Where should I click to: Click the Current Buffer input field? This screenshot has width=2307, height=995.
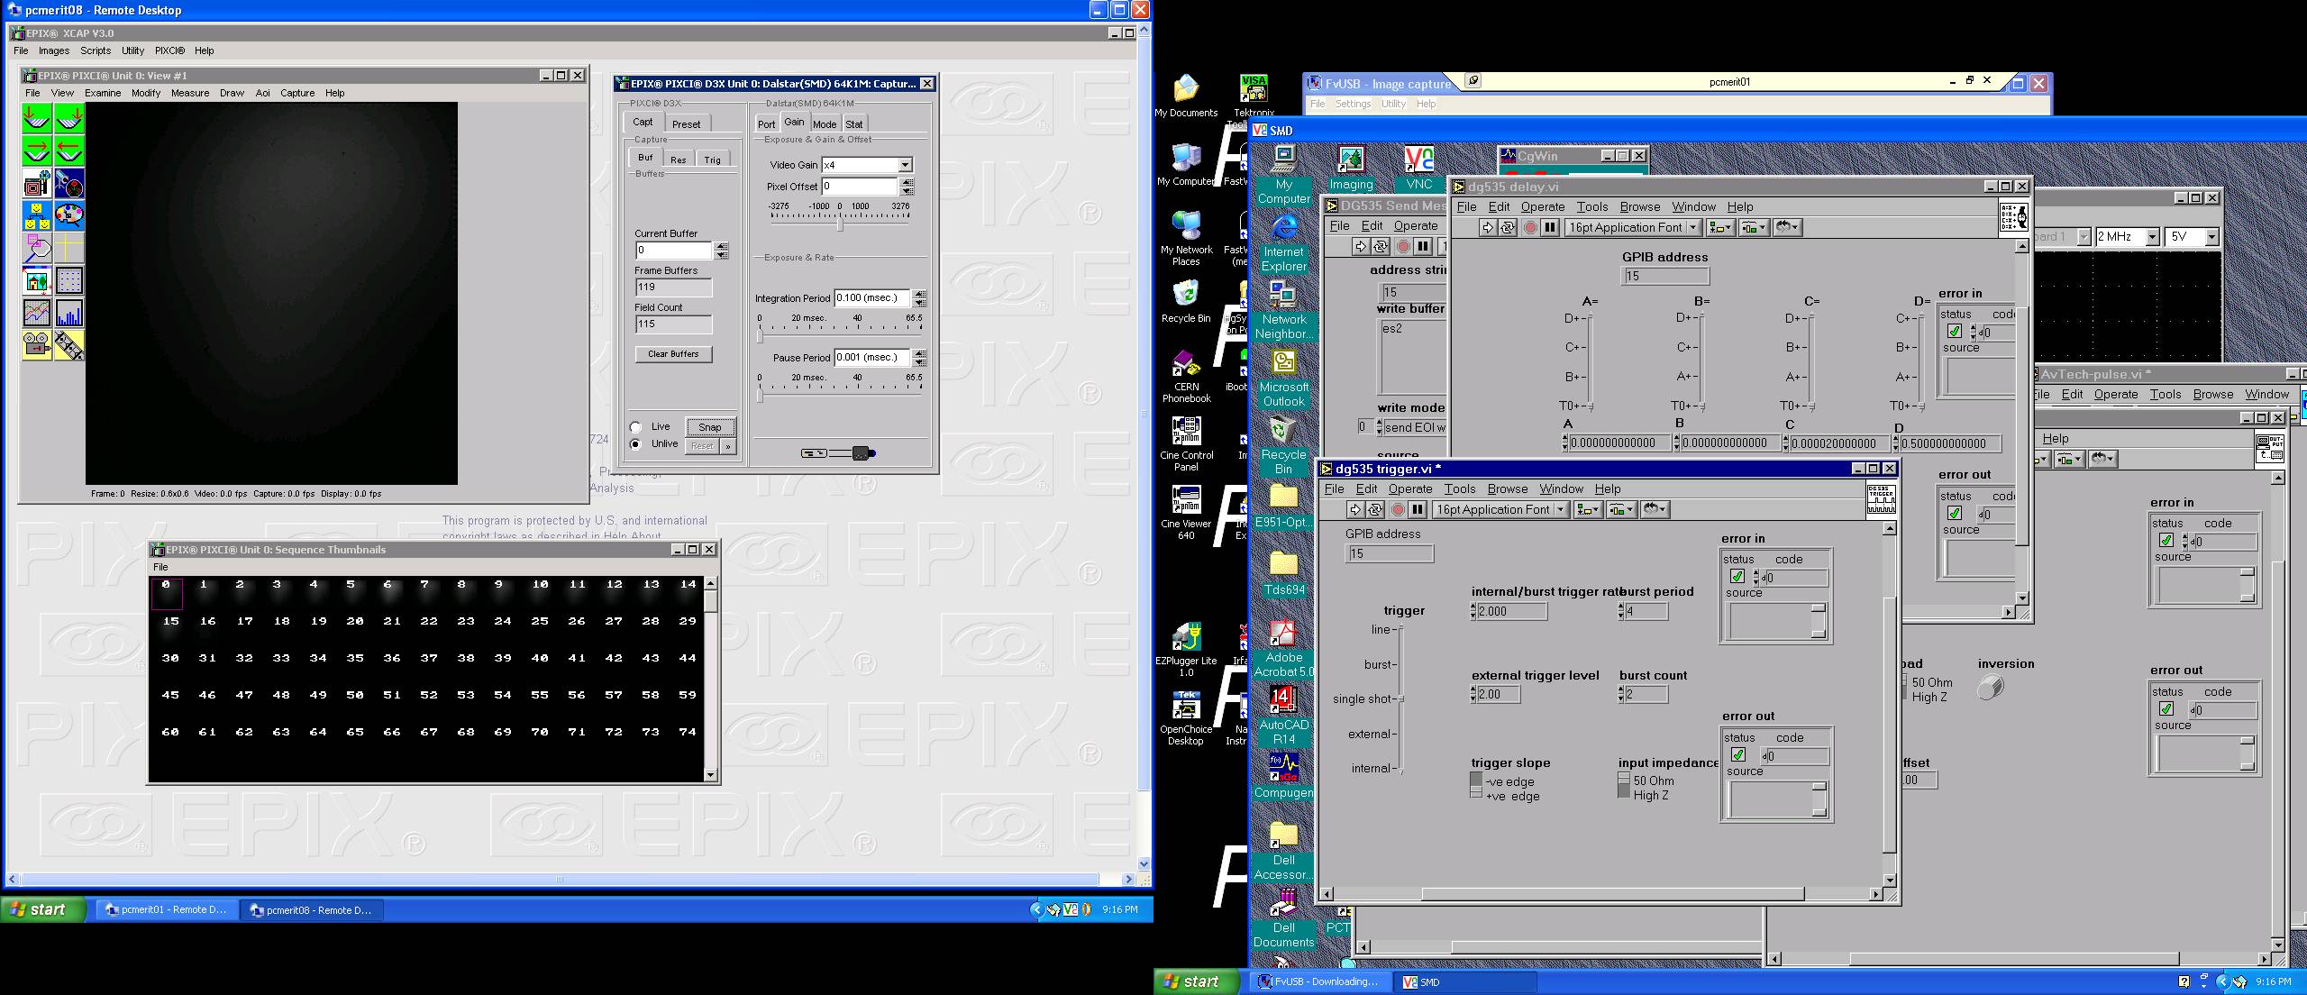(x=674, y=250)
